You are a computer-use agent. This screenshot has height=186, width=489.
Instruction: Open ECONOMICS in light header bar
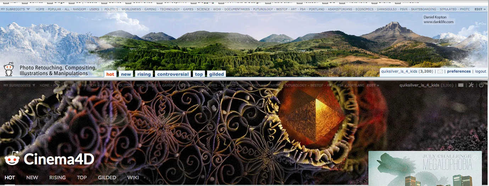[365, 9]
